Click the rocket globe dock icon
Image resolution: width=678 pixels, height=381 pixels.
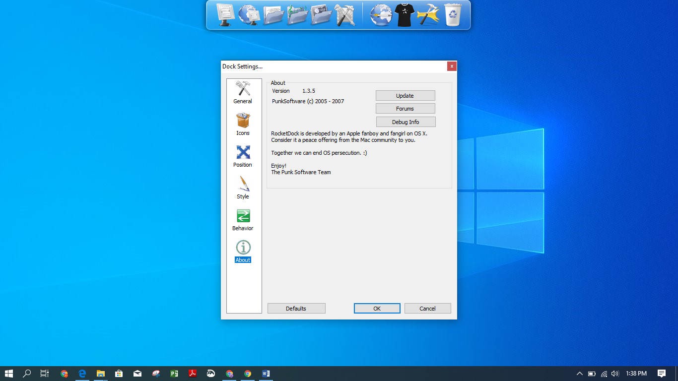381,15
